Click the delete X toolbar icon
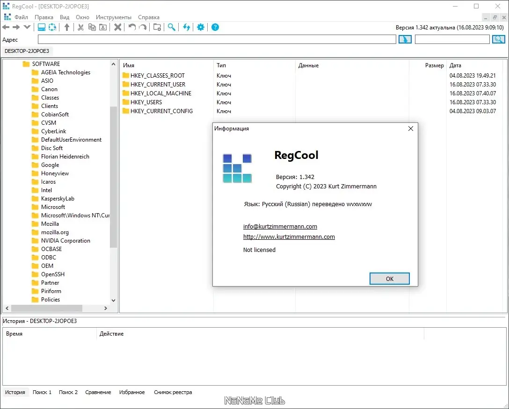Screen dimensions: 509x409 (118, 27)
